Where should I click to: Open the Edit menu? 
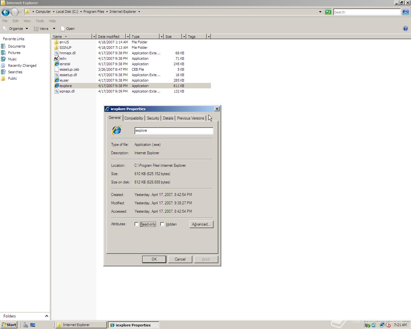click(x=15, y=21)
